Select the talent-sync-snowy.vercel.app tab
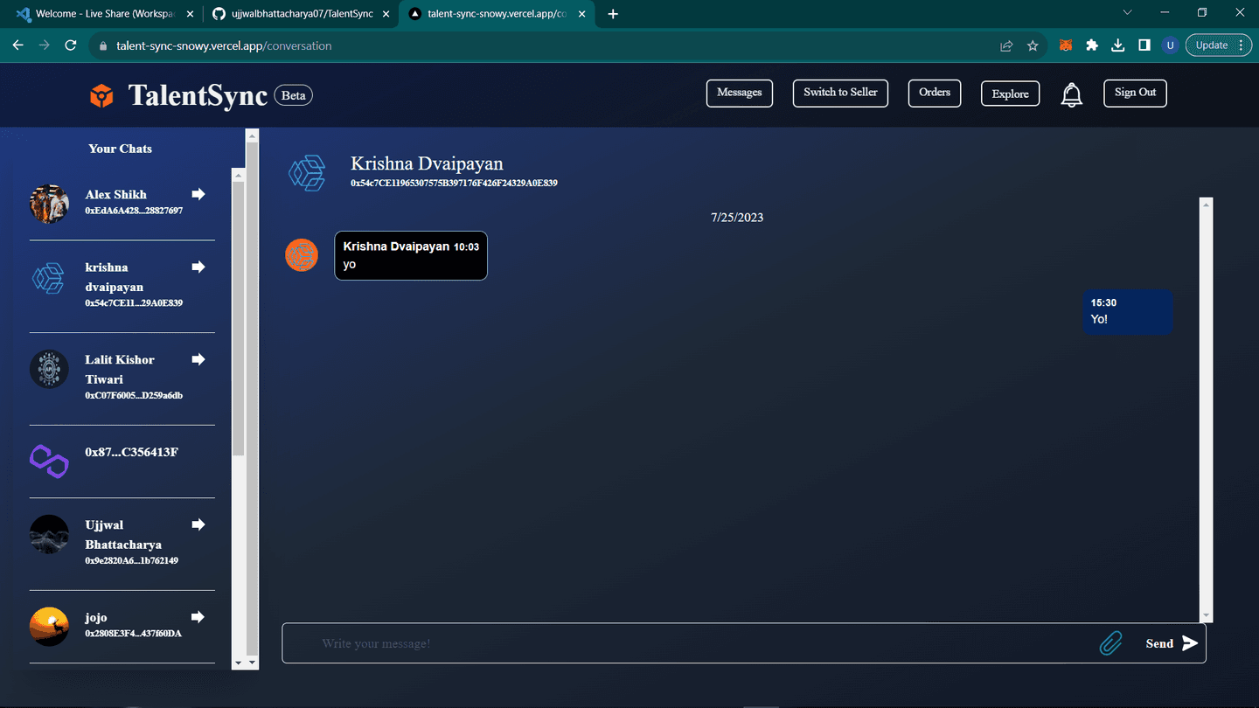Image resolution: width=1259 pixels, height=708 pixels. 498,14
